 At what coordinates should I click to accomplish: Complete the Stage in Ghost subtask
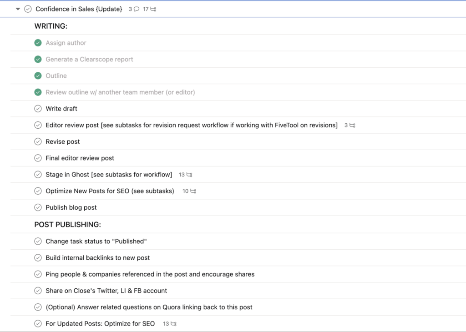click(38, 175)
